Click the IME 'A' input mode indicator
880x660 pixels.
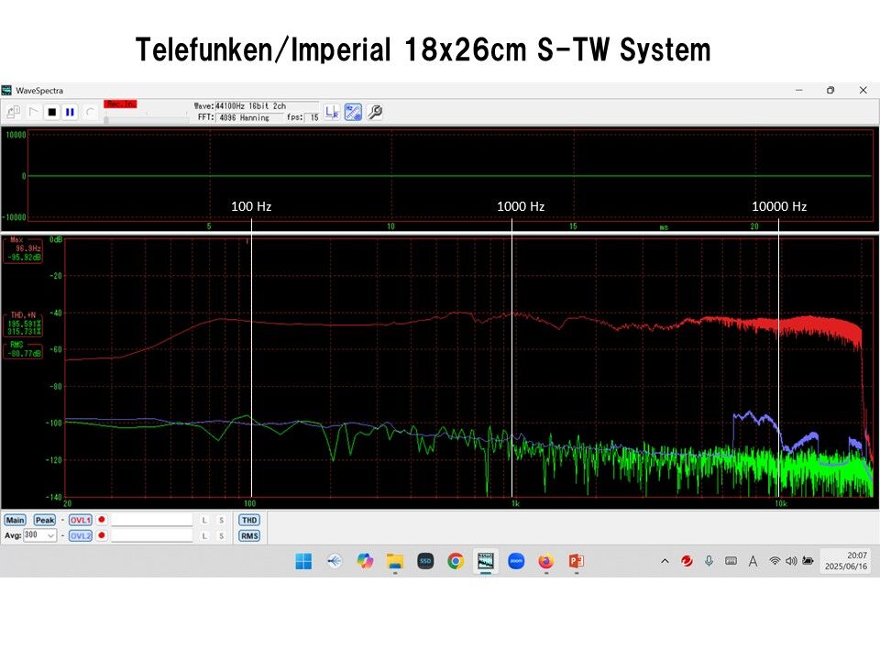click(753, 561)
